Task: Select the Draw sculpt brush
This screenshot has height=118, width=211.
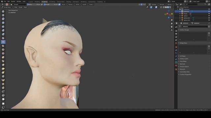Action: pos(3,11)
